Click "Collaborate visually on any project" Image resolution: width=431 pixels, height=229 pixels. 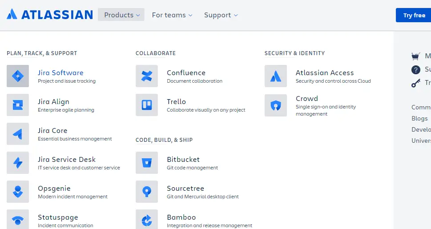point(206,110)
